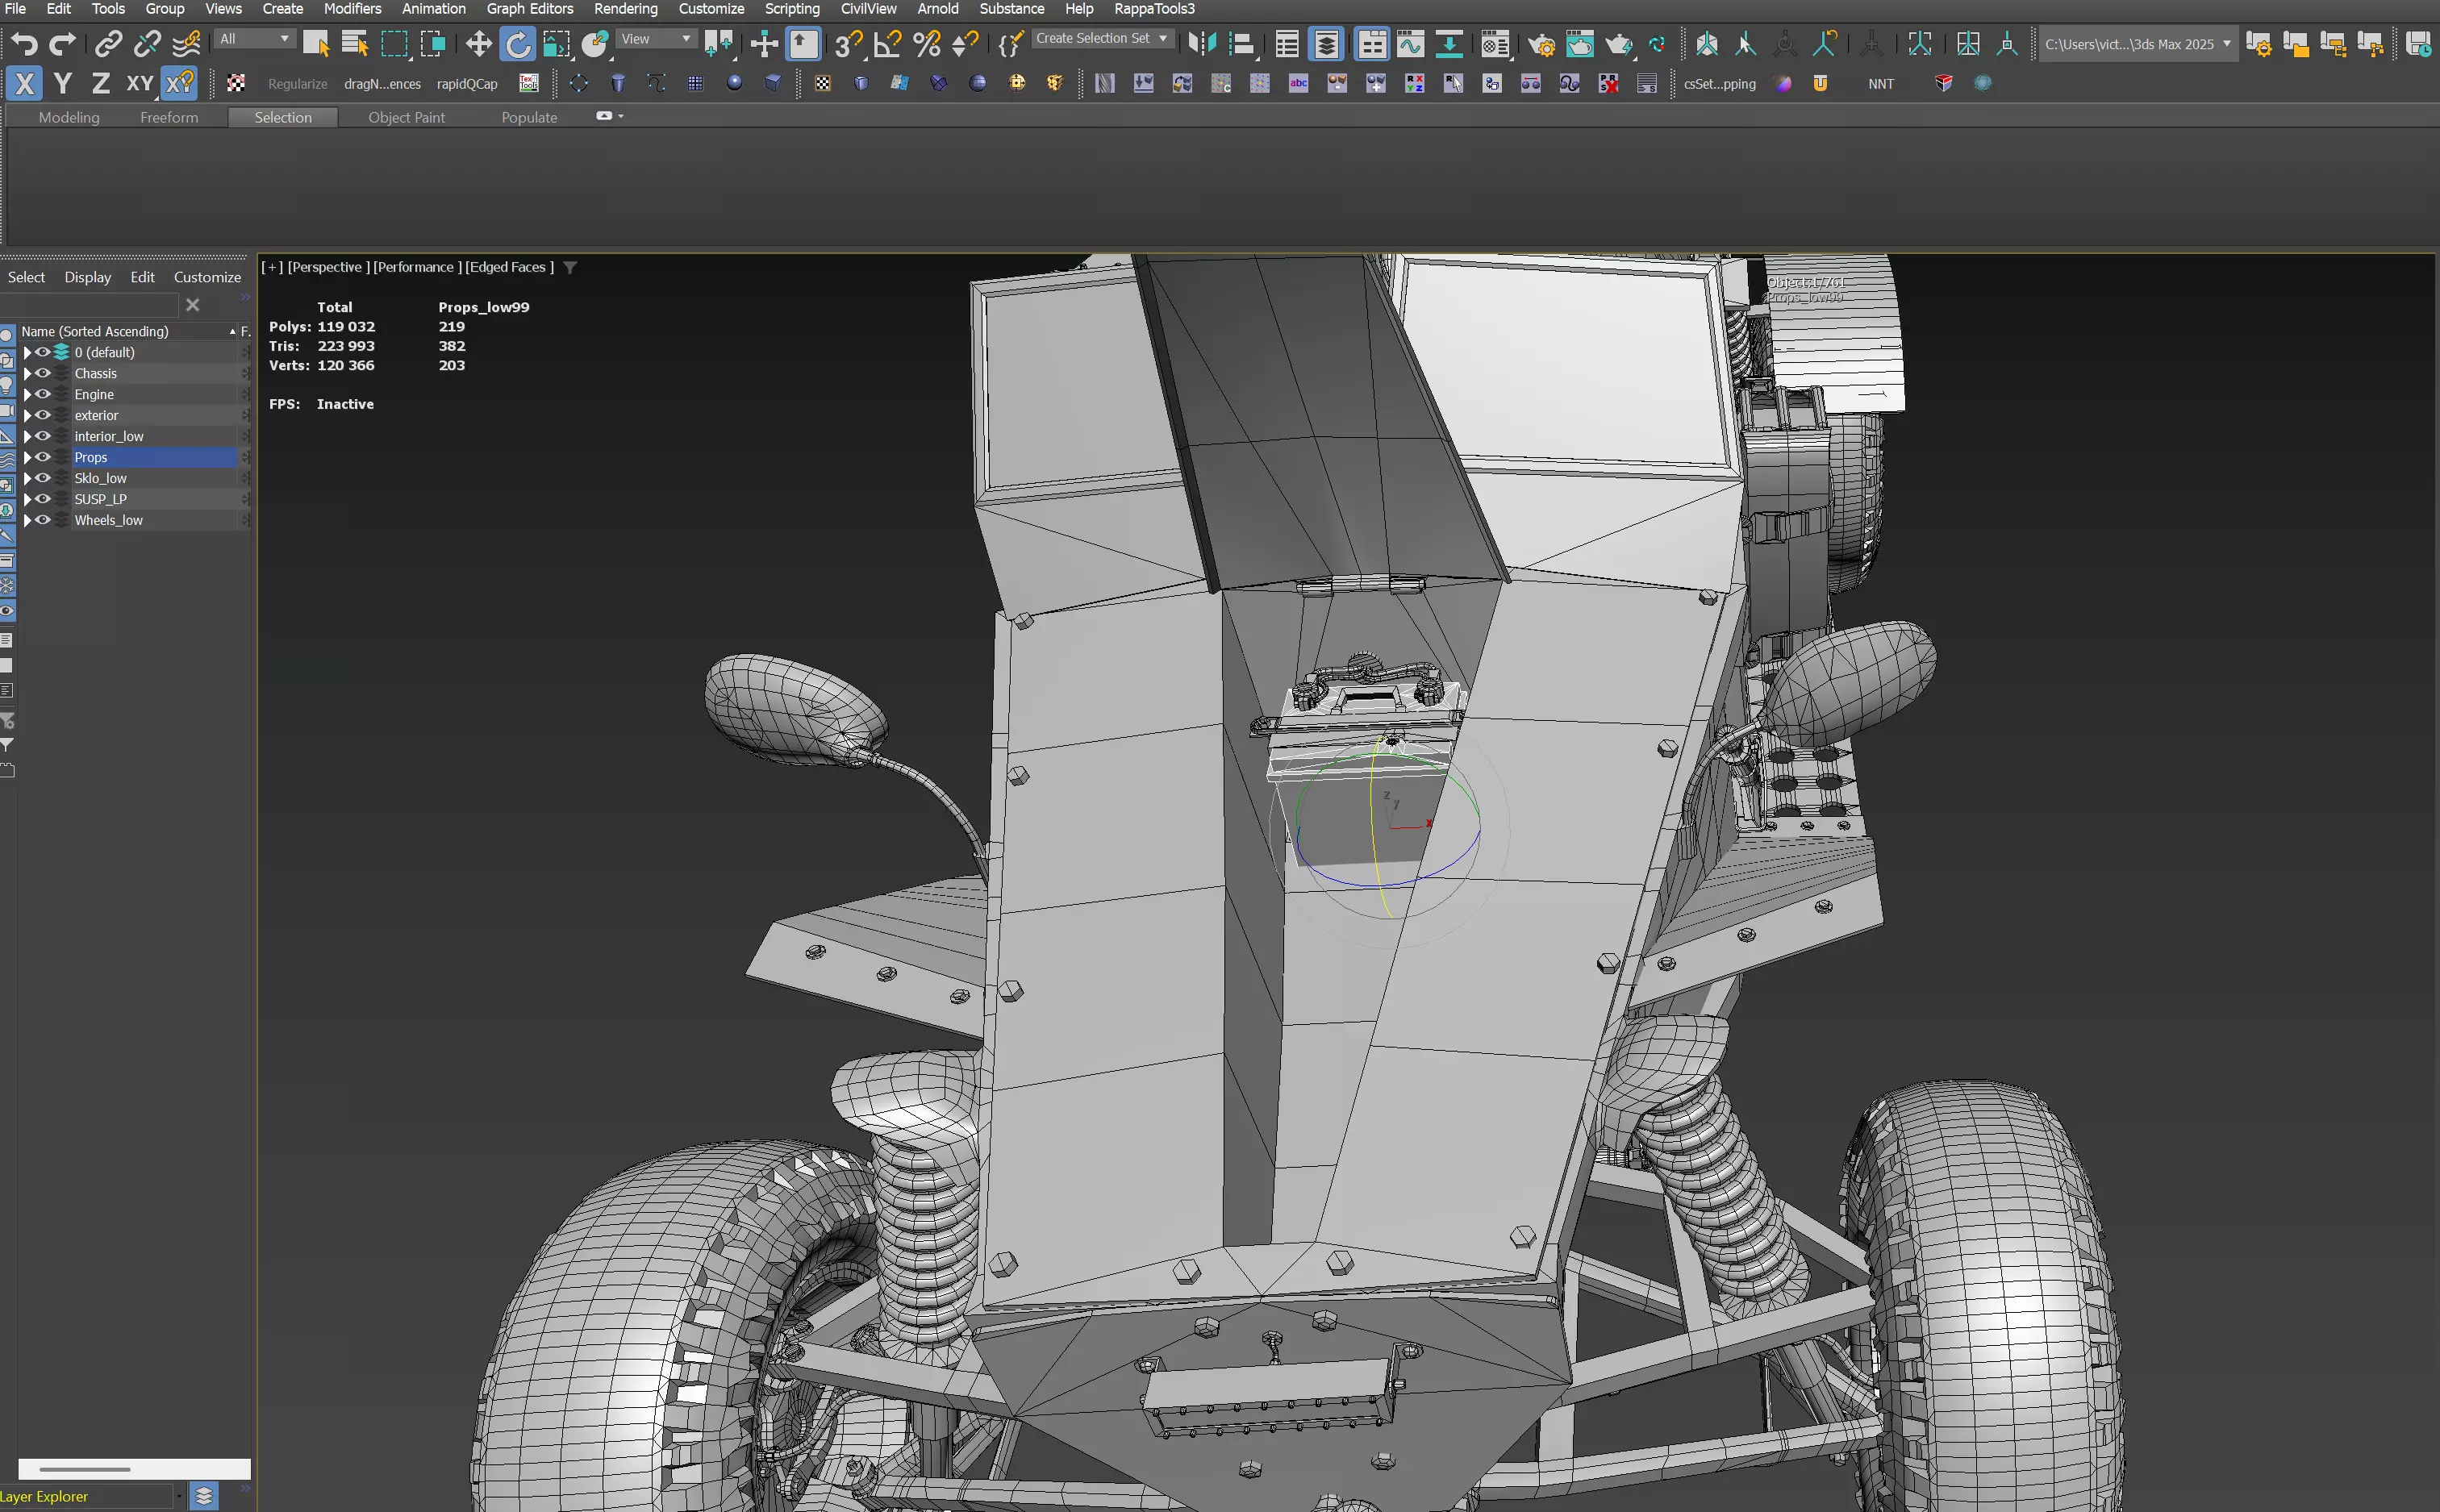Viewport: 2440px width, 1512px height.
Task: Hide the Wheels_low layer eye icon
Action: [x=43, y=520]
